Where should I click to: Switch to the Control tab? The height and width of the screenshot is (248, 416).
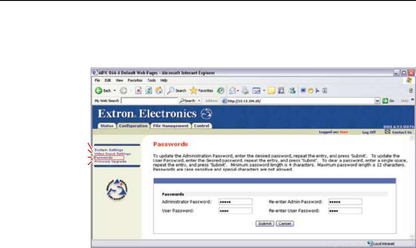point(202,126)
